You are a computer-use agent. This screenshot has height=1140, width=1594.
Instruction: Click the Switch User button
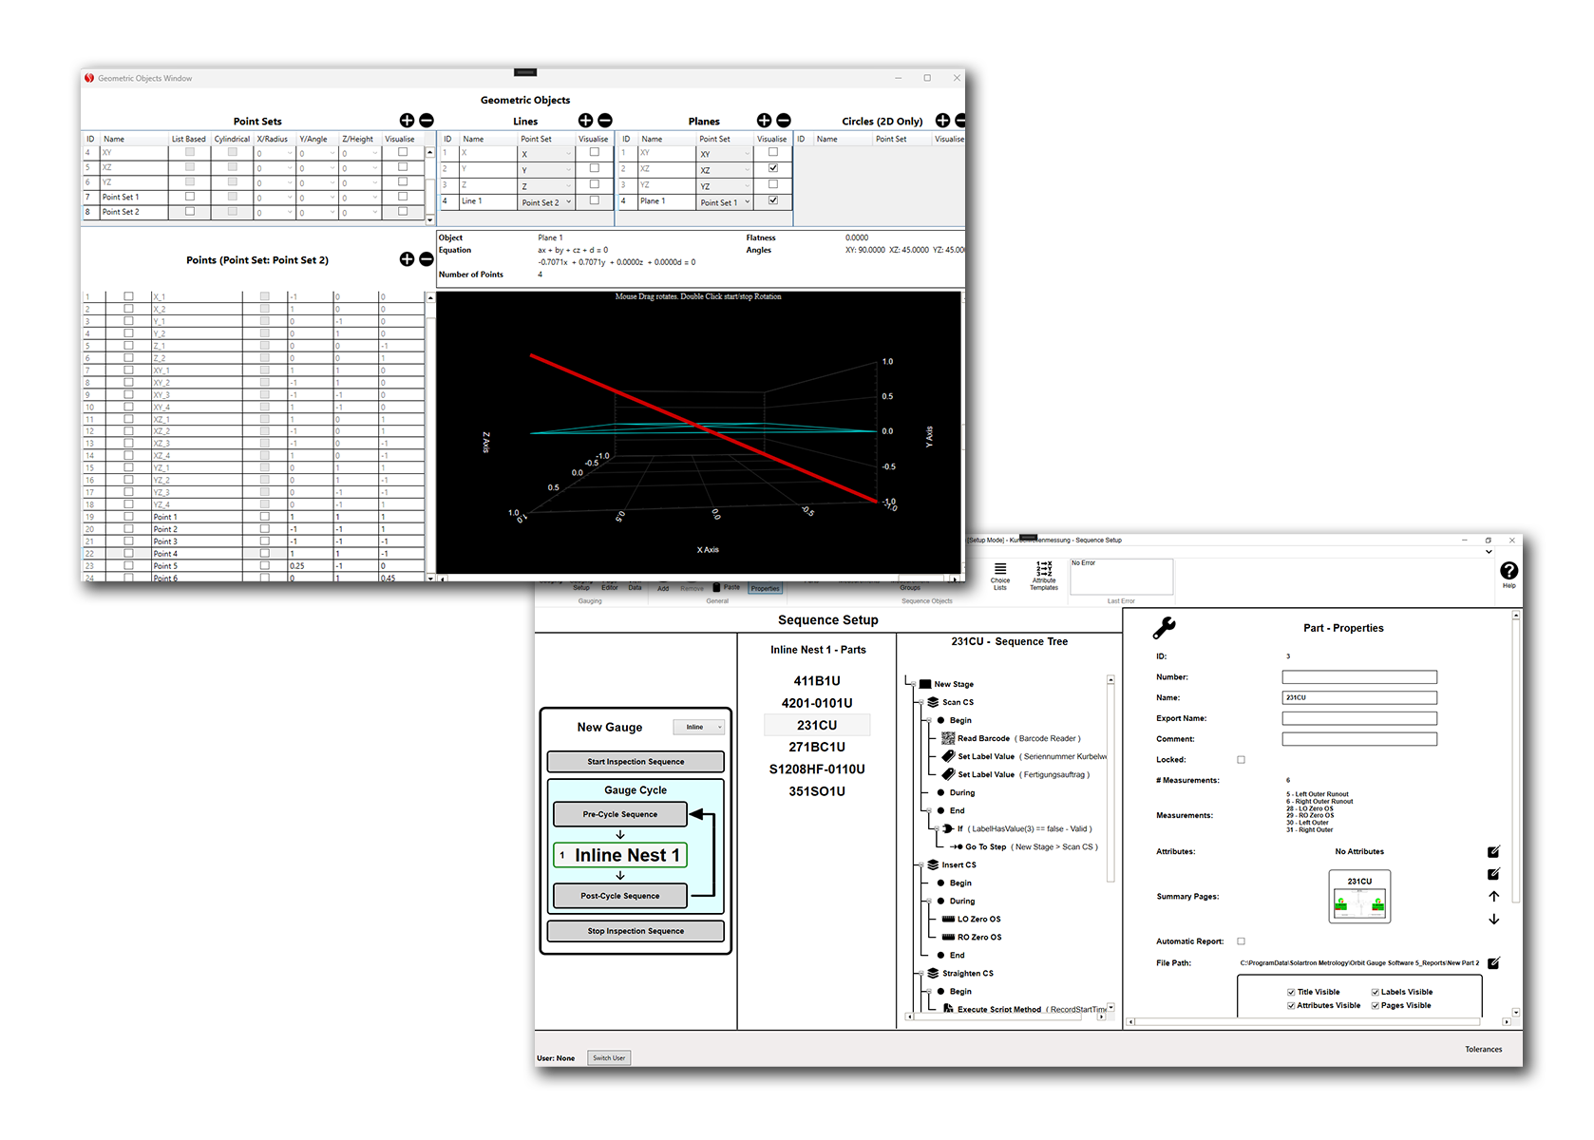[609, 1057]
